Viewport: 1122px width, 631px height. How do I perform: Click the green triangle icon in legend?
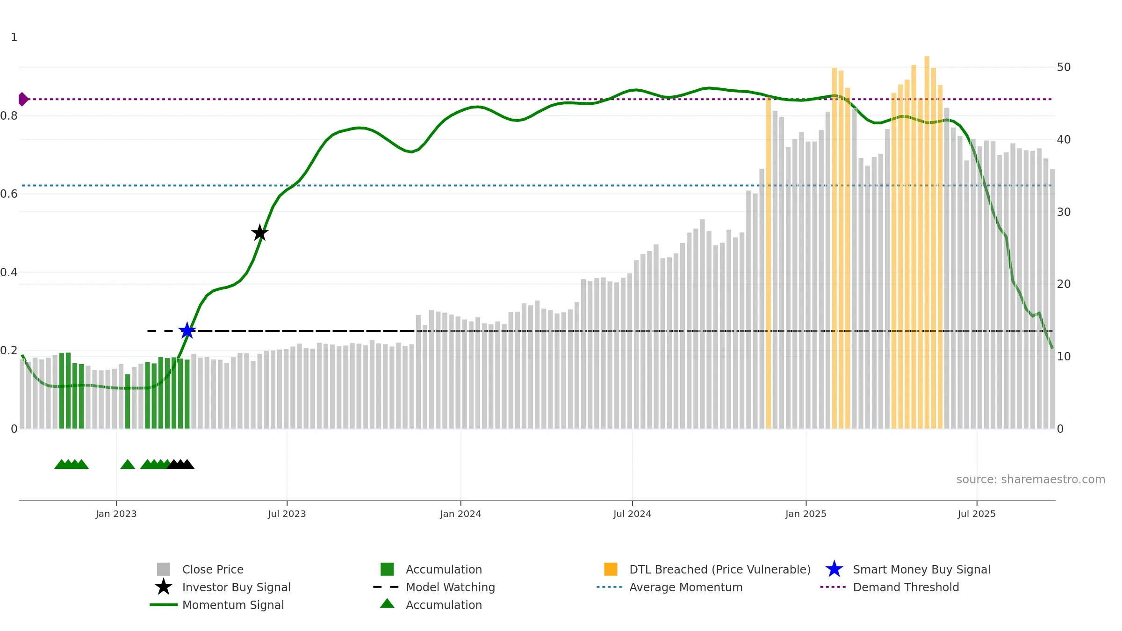pyautogui.click(x=387, y=604)
